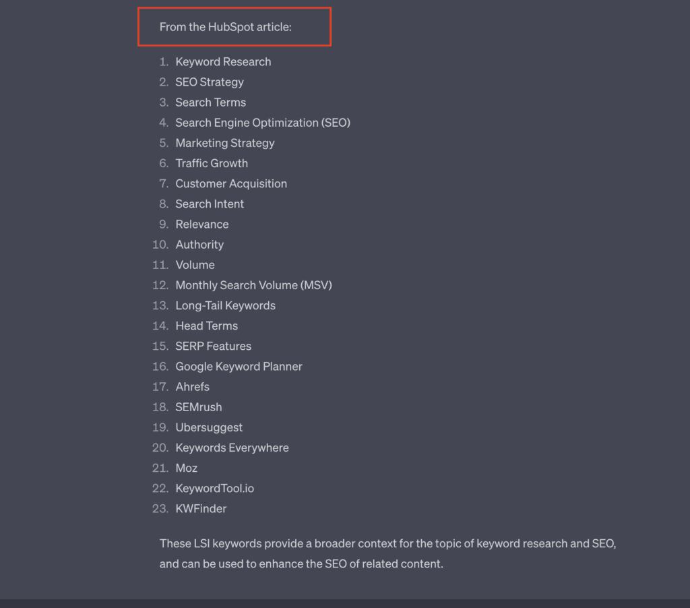Click 'Search Engine Optimization (SEO)' item

[263, 123]
